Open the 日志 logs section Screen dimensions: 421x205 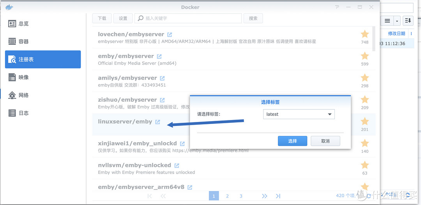[43, 113]
